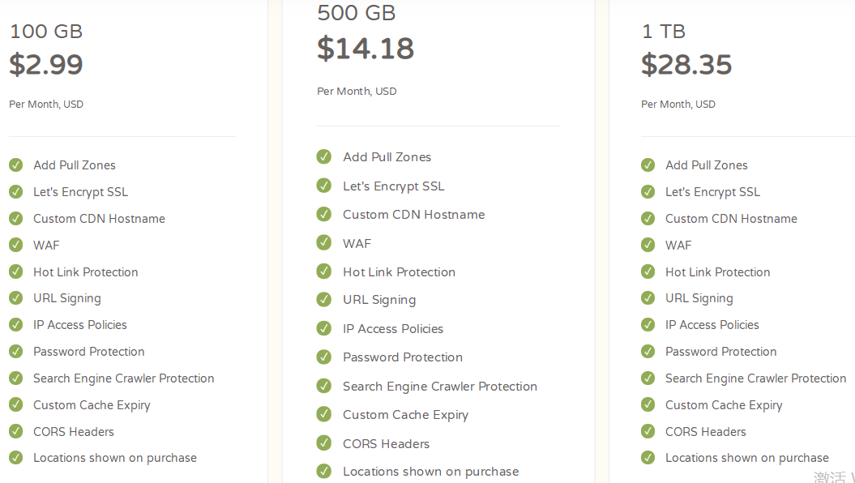855x483 pixels.
Task: Click Search Engine Crawler Protection text in 100 GB plan
Action: click(x=123, y=378)
